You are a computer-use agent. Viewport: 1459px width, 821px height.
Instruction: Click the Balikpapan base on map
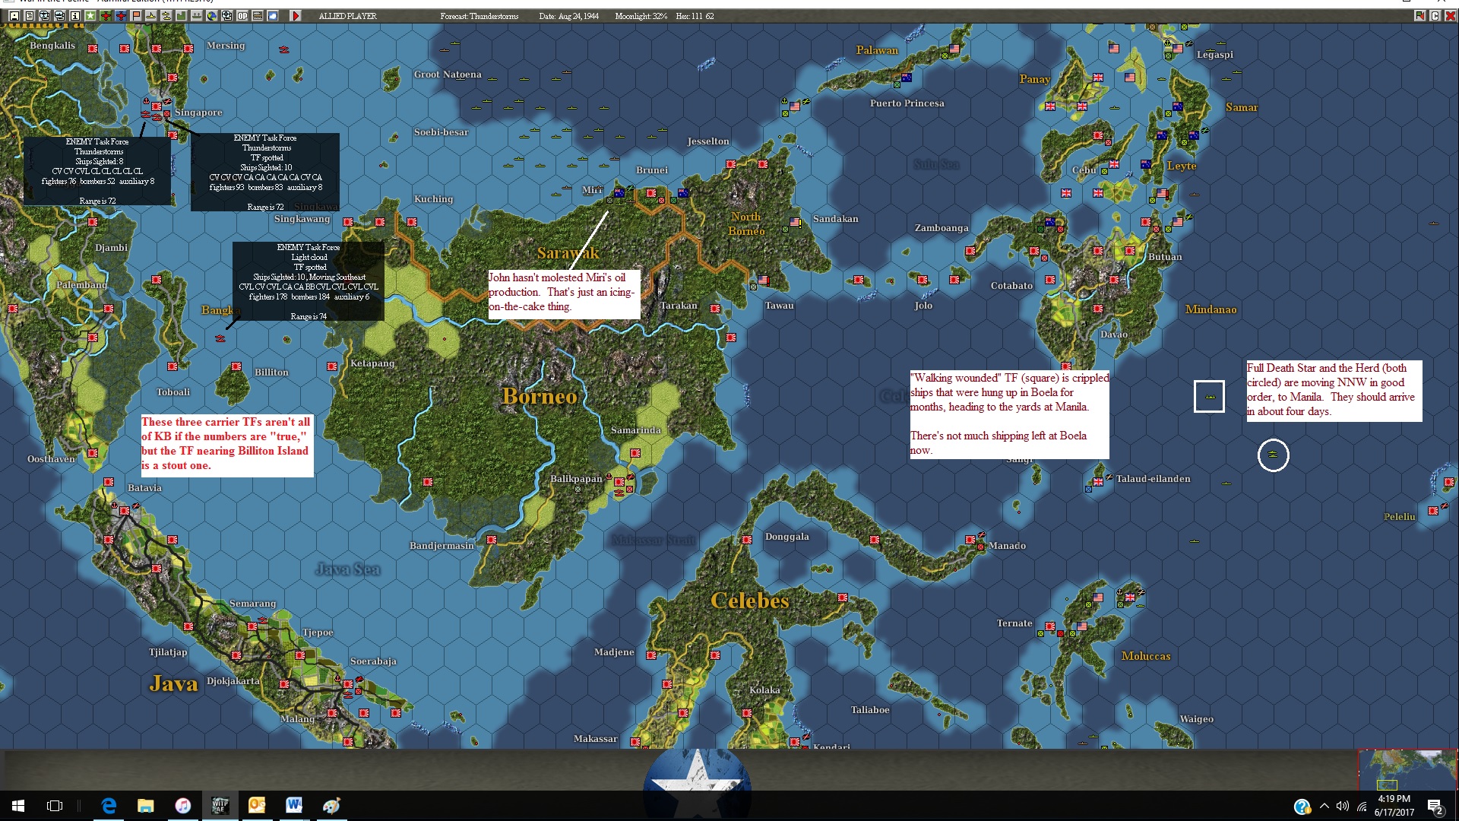[x=619, y=482]
